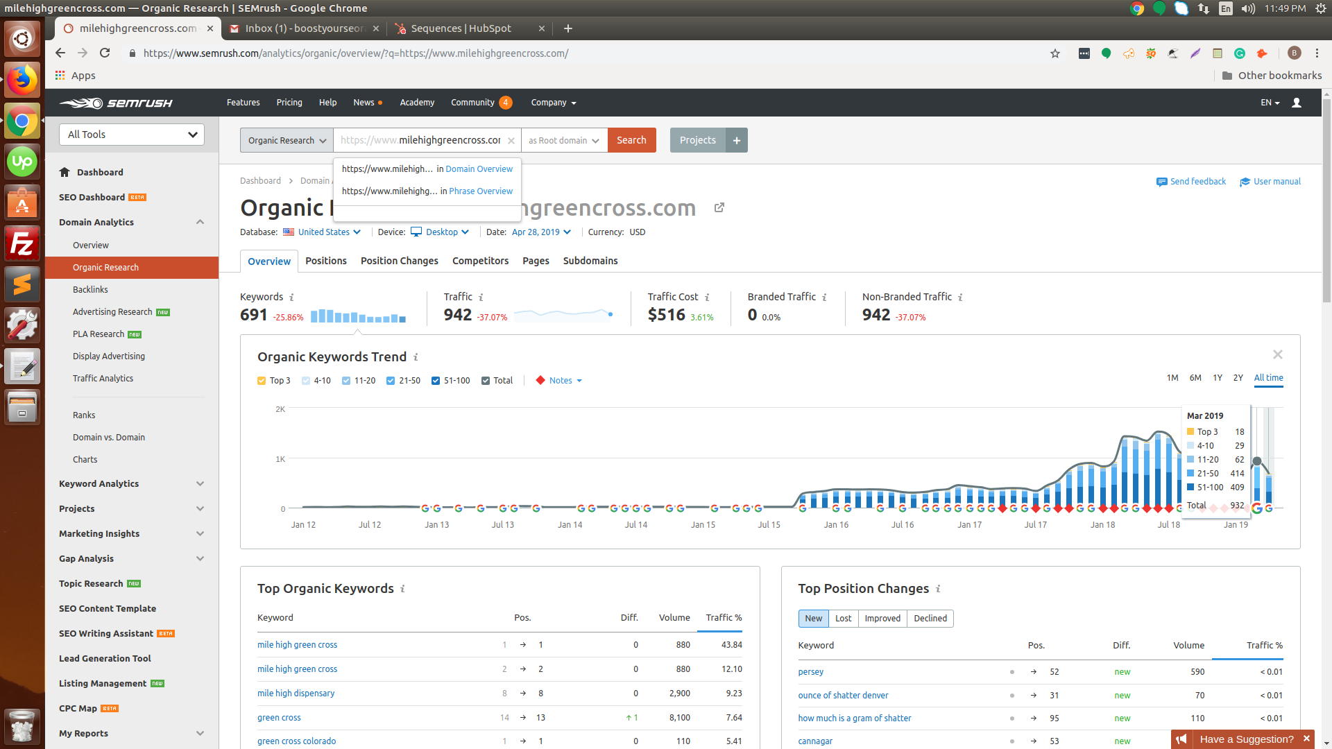Switch to the Position Changes tab
The width and height of the screenshot is (1332, 749).
click(x=400, y=261)
